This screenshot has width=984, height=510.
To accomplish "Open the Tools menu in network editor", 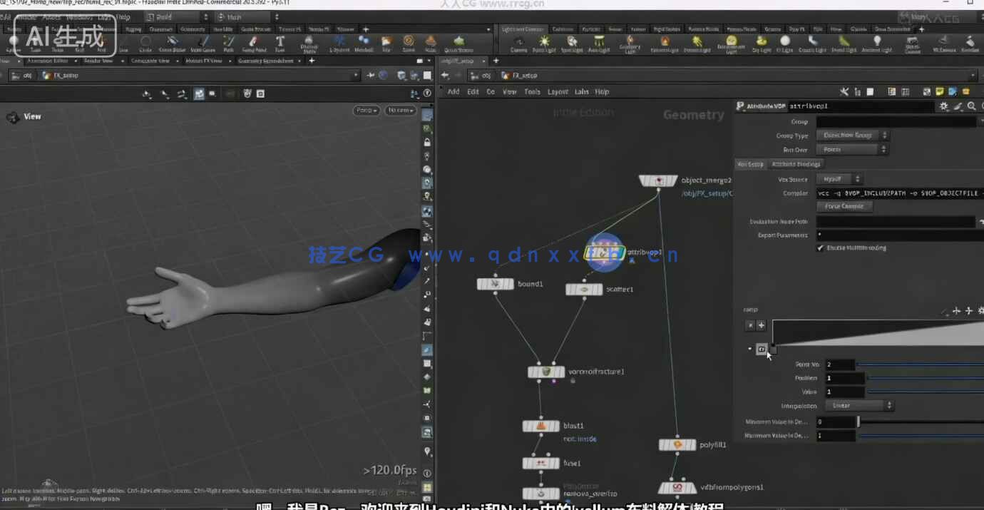I will (x=532, y=92).
